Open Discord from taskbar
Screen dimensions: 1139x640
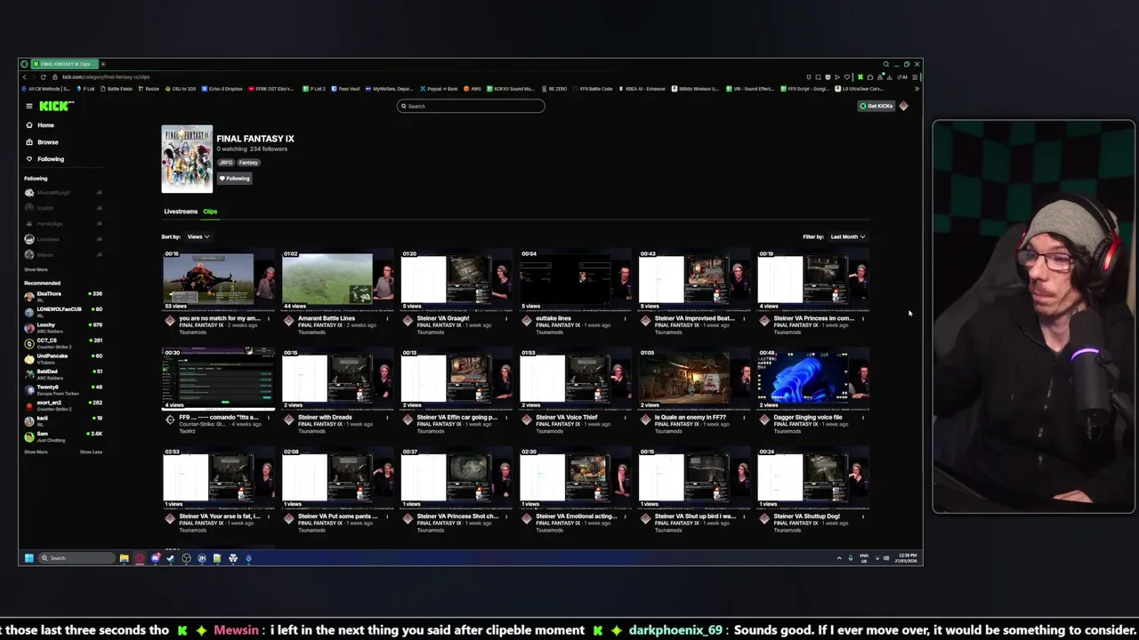[x=155, y=558]
